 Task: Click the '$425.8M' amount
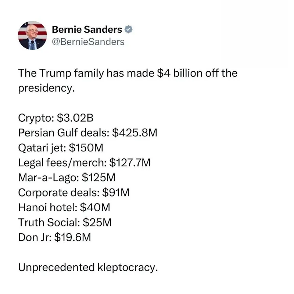pos(135,133)
